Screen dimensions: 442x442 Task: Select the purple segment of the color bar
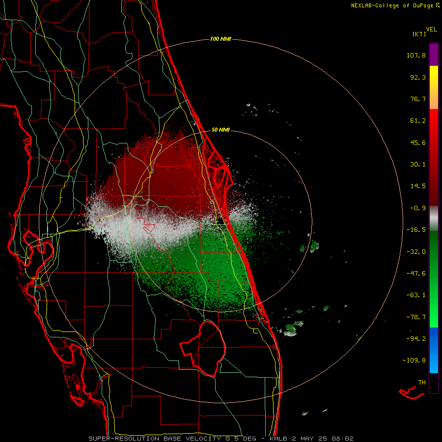pyautogui.click(x=434, y=55)
